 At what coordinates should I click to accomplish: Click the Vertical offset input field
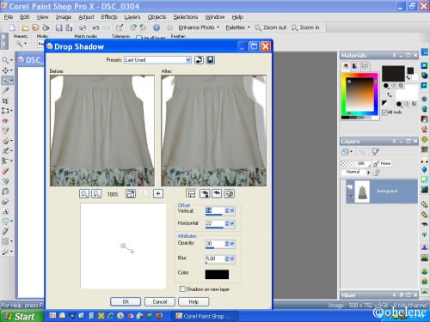[x=214, y=210]
